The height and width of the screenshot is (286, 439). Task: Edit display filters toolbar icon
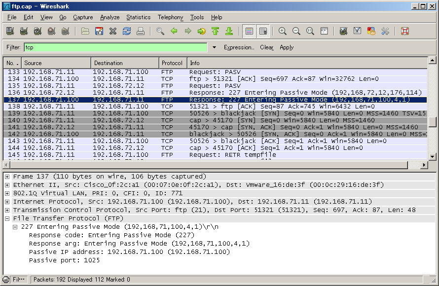[357, 31]
